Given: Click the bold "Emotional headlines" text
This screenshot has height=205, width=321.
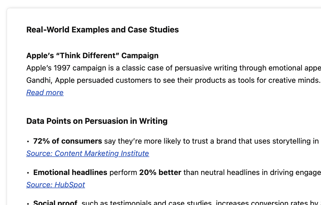Looking at the screenshot, I should (x=70, y=172).
